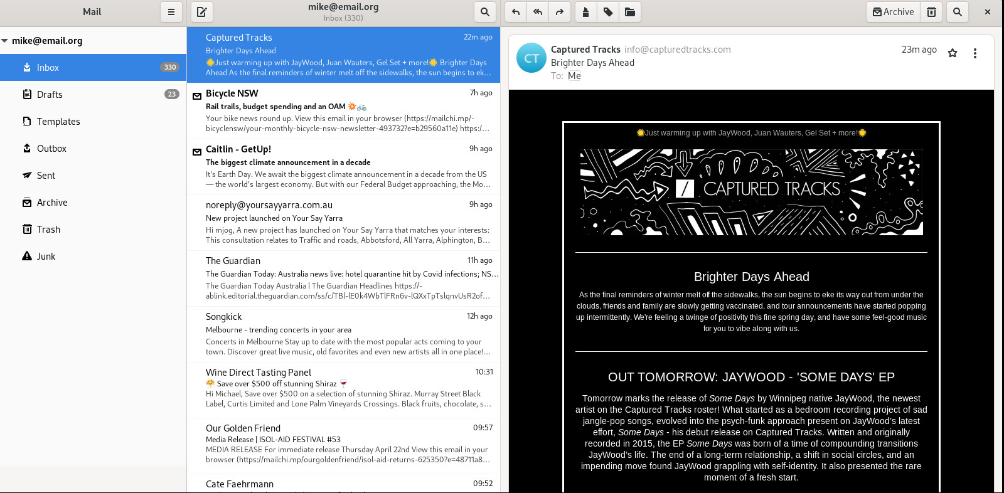This screenshot has height=493, width=1004.
Task: Click the CT sender avatar
Action: coord(531,58)
